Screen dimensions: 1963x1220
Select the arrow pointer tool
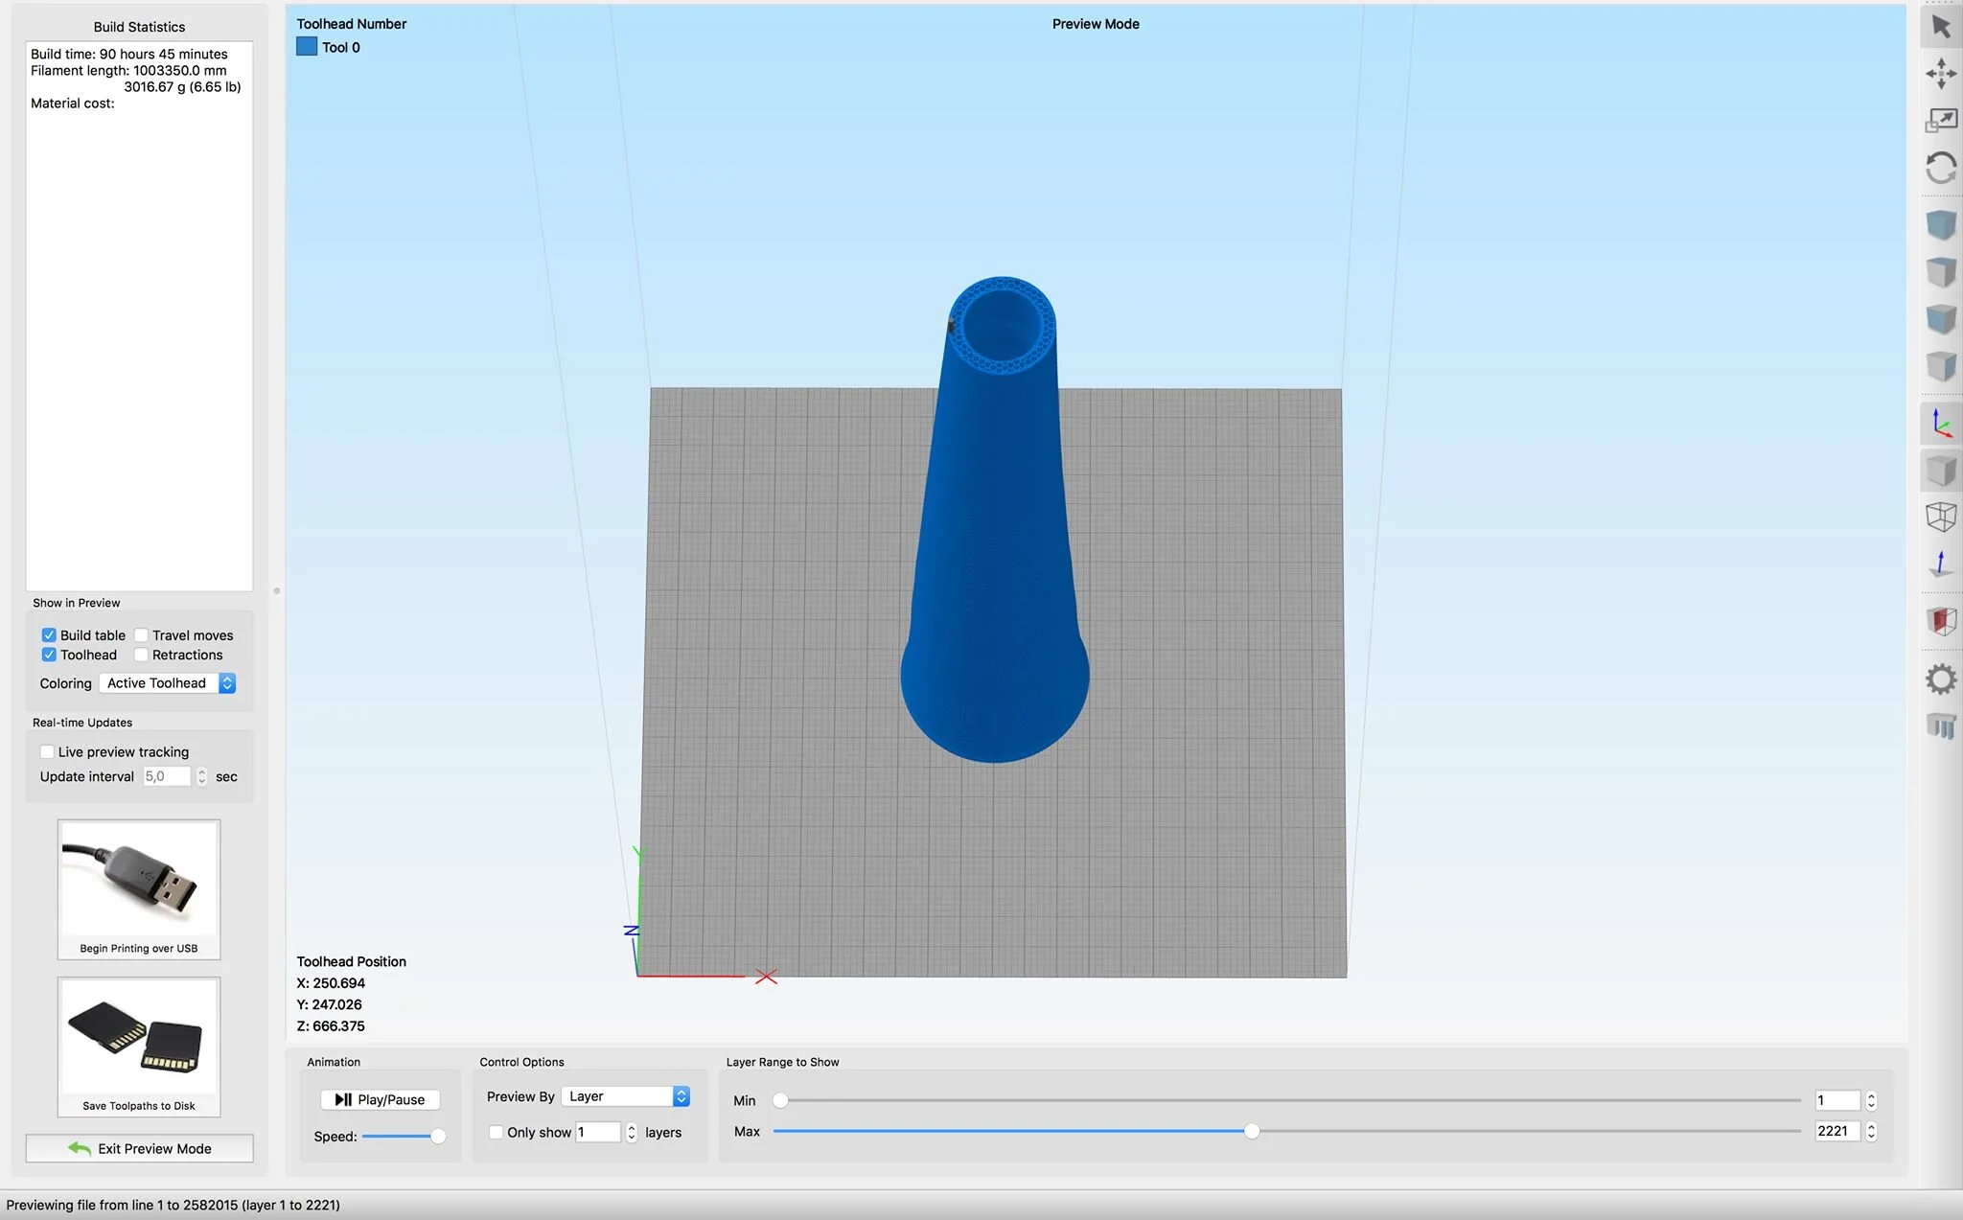(x=1941, y=27)
